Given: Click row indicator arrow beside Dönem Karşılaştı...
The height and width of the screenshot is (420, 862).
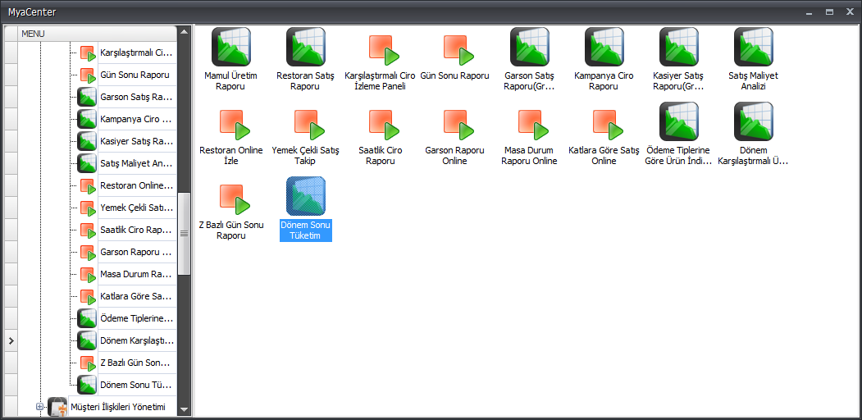Looking at the screenshot, I should [11, 340].
